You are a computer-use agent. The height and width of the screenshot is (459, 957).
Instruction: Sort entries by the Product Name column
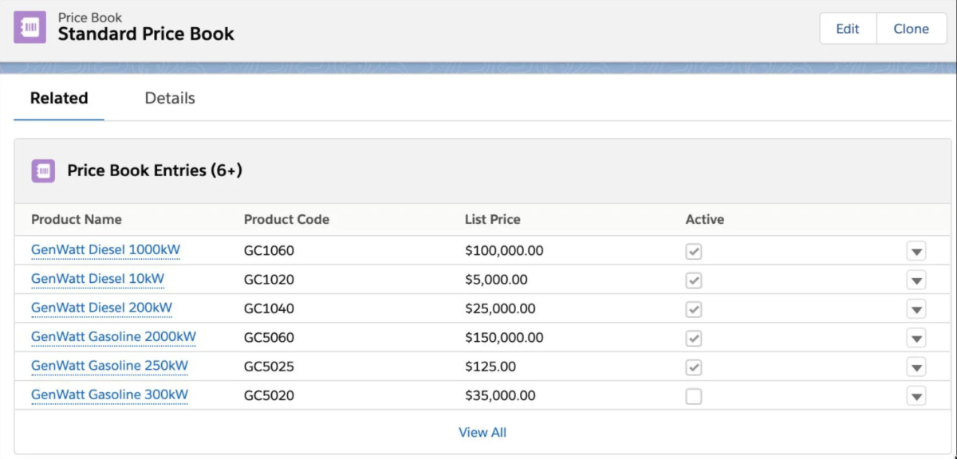click(x=77, y=219)
